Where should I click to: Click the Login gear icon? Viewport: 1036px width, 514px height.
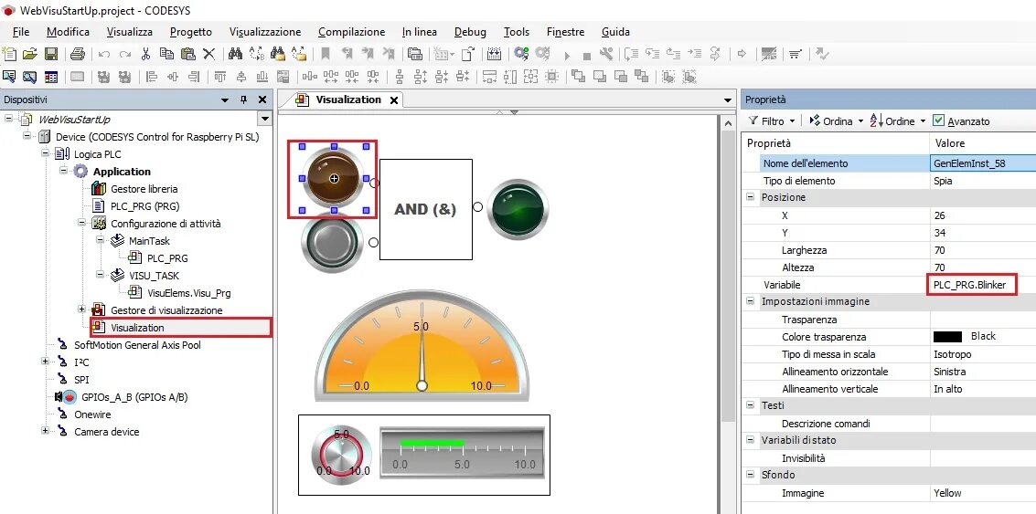point(521,54)
